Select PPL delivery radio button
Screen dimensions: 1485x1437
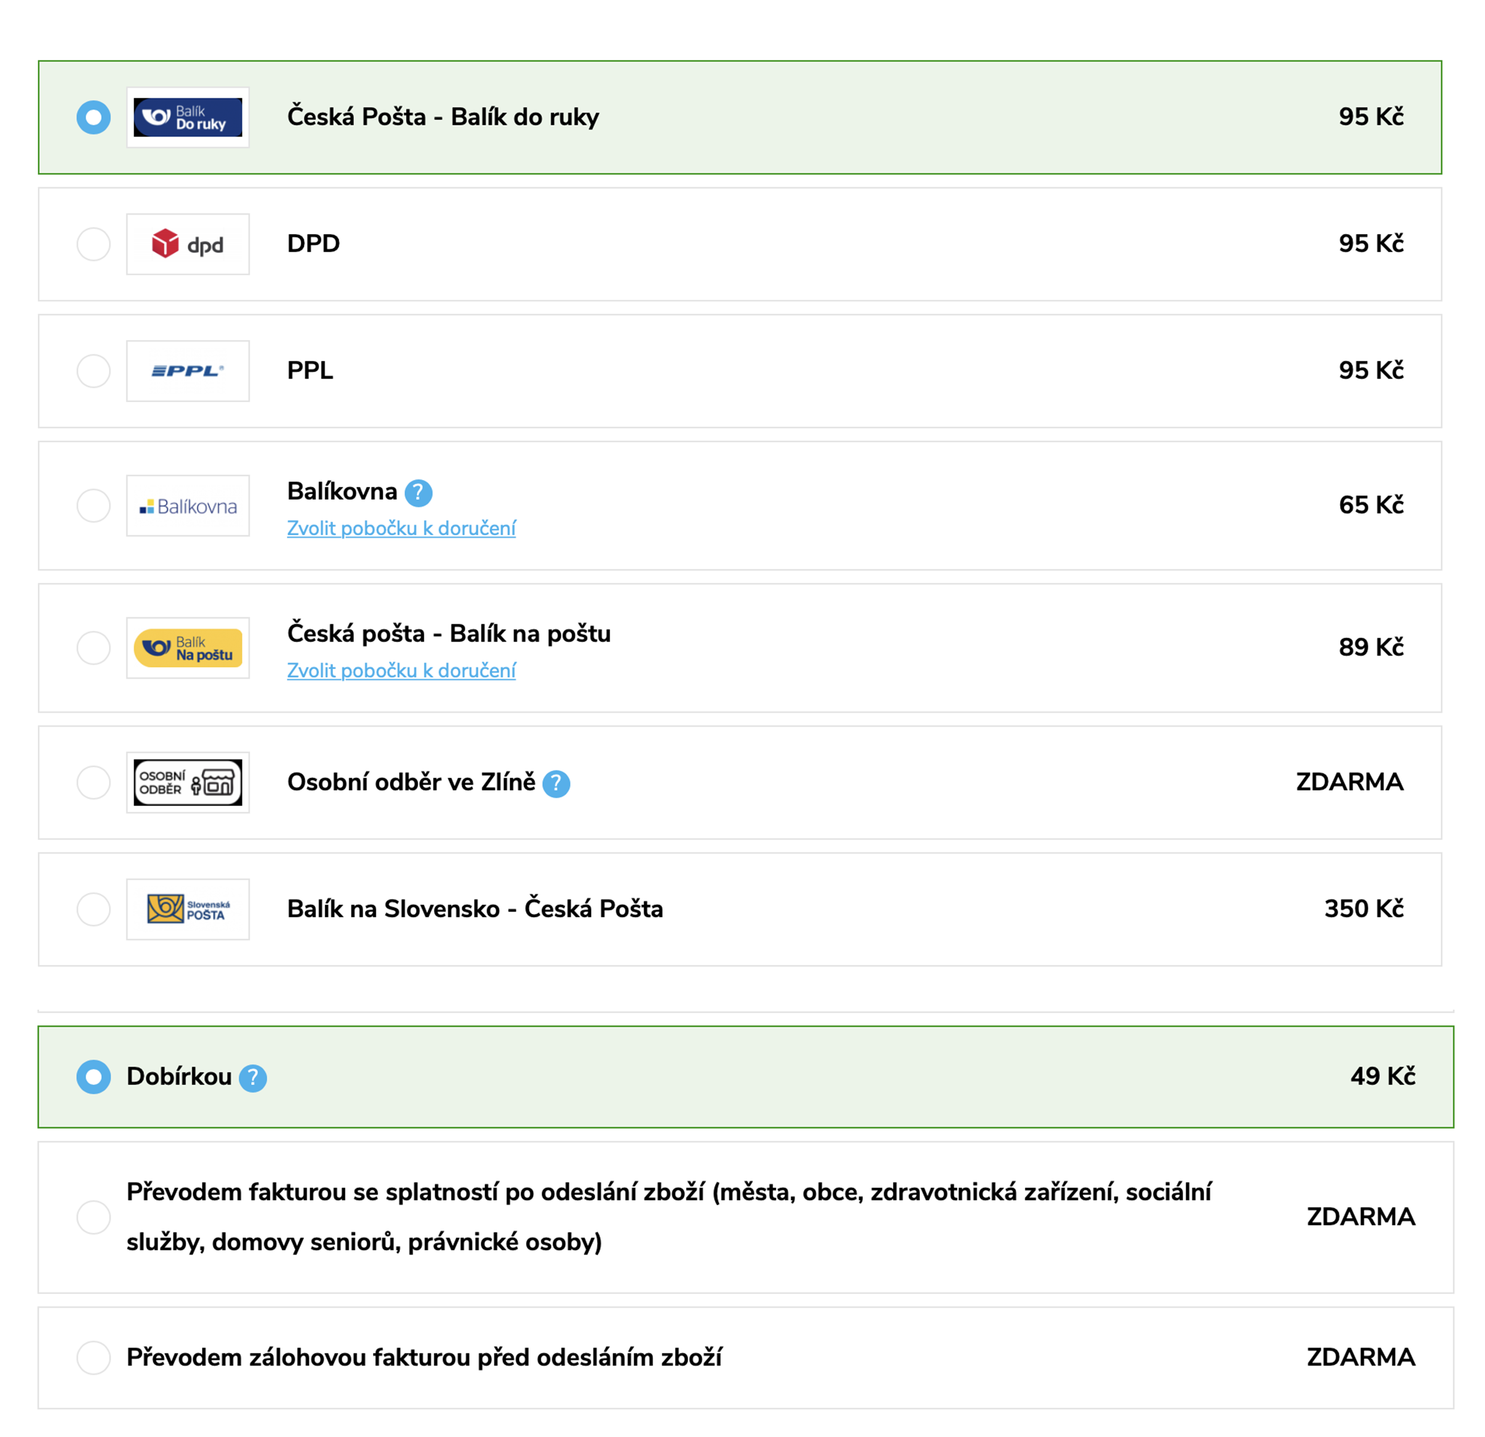pos(94,371)
